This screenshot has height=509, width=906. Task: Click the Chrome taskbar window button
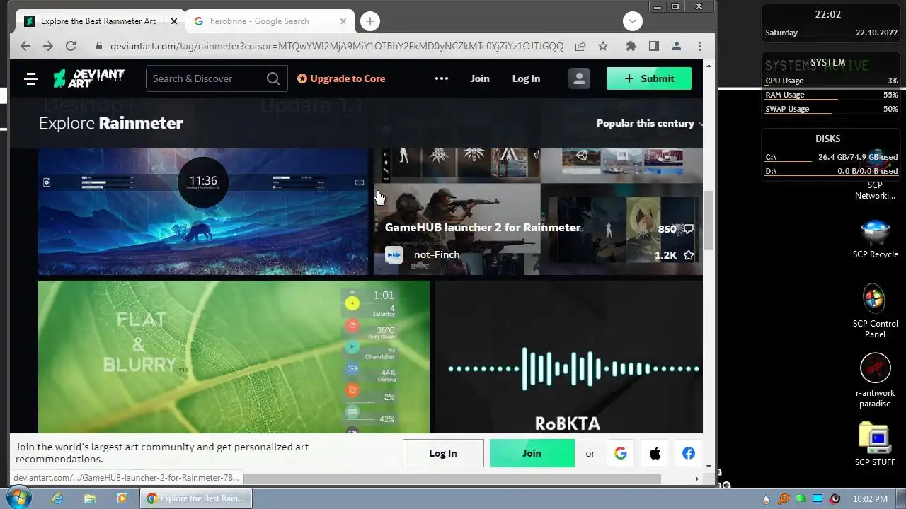tap(195, 498)
